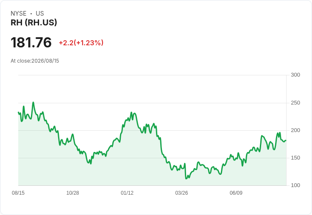Click the 100 y-axis value label
Image resolution: width=312 pixels, height=215 pixels.
coord(295,185)
